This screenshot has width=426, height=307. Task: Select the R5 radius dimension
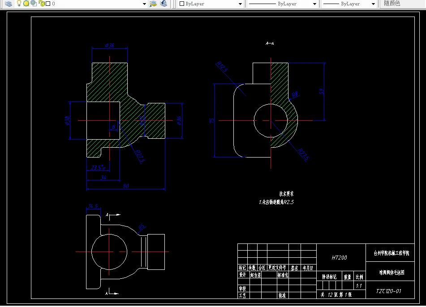[x=142, y=226]
